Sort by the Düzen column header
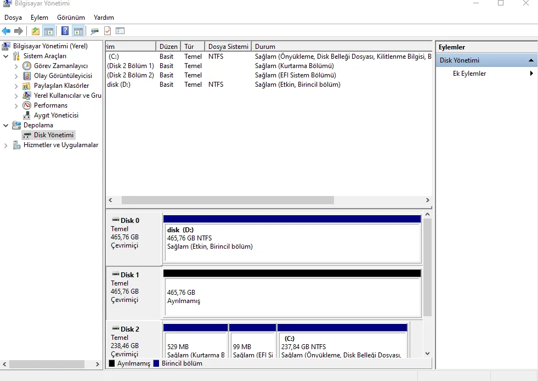The height and width of the screenshot is (381, 538). point(168,46)
